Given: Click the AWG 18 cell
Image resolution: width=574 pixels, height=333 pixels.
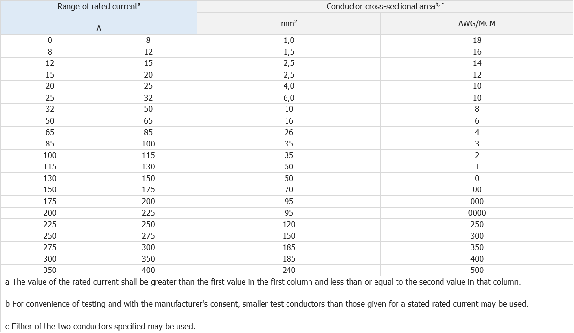Looking at the screenshot, I should (477, 41).
